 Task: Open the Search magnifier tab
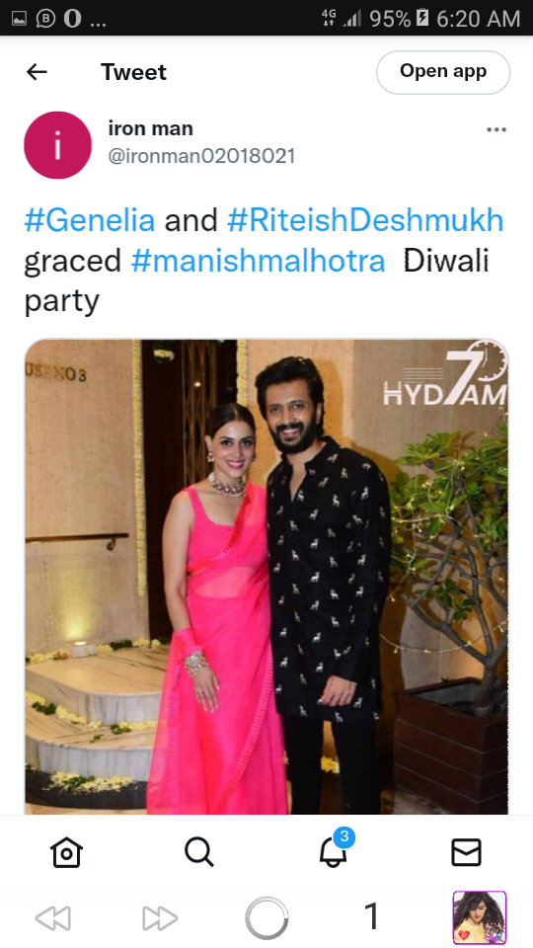[199, 852]
